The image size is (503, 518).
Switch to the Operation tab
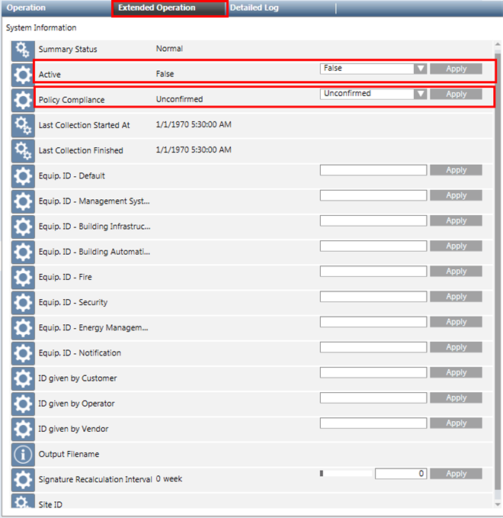(x=27, y=8)
